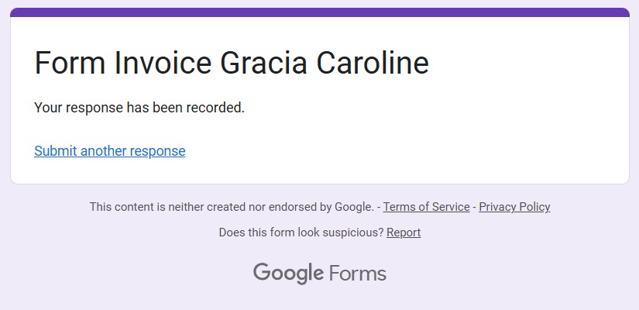Click the Submit another response link
Screen dimensions: 639x310
pyautogui.click(x=109, y=151)
